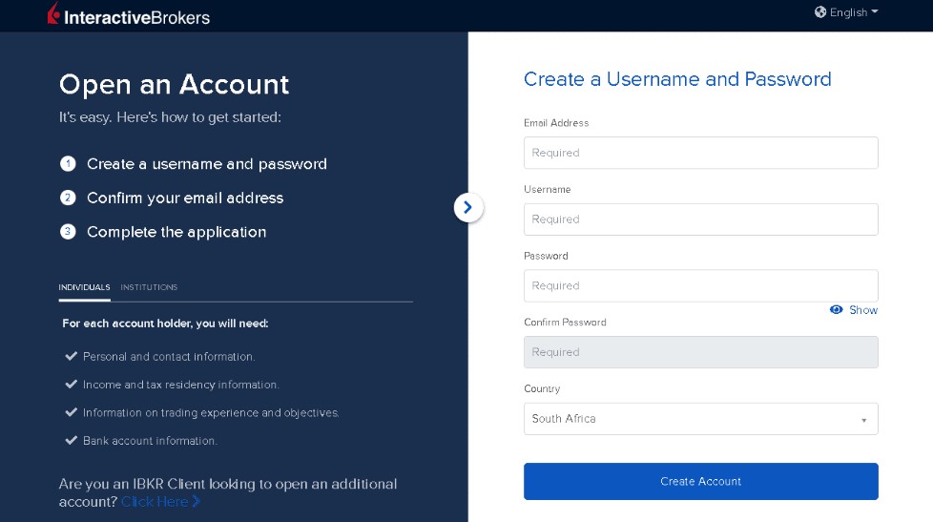Click the eye icon beside Show
The width and height of the screenshot is (933, 522).
(837, 310)
